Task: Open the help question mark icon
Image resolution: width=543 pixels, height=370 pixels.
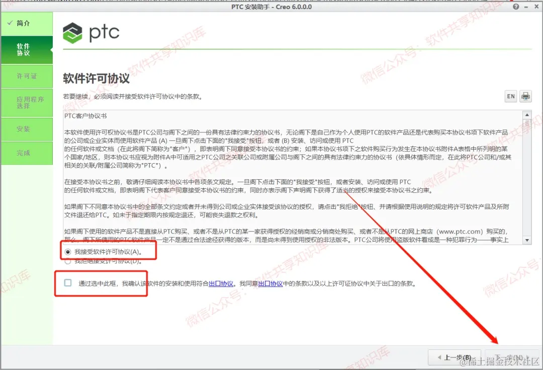Action: point(516,7)
